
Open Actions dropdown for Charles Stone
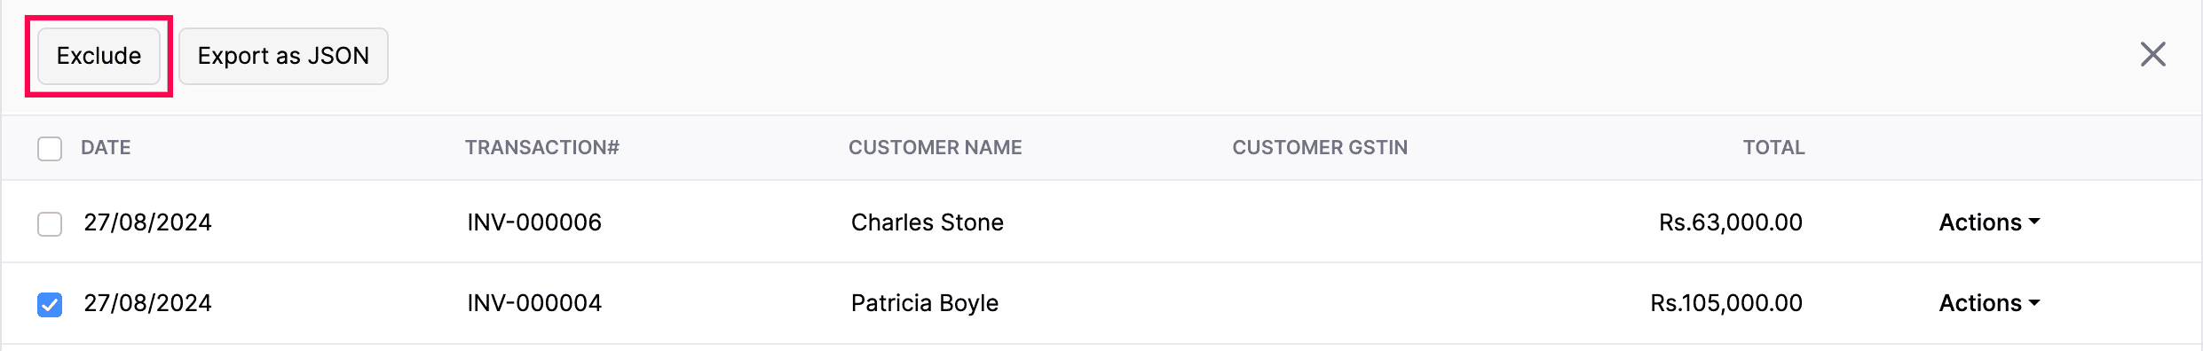1989,222
